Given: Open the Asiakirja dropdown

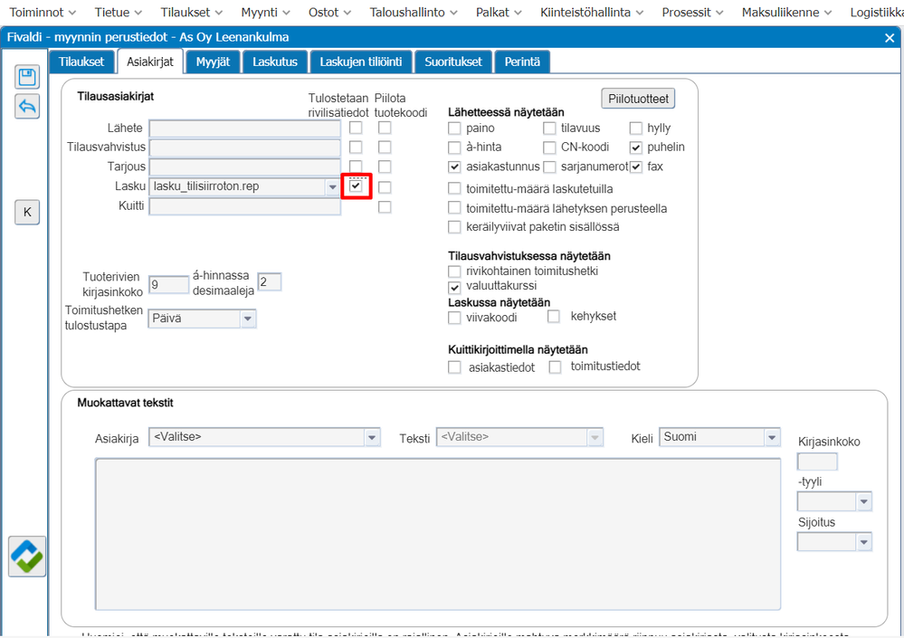Looking at the screenshot, I should [x=372, y=437].
